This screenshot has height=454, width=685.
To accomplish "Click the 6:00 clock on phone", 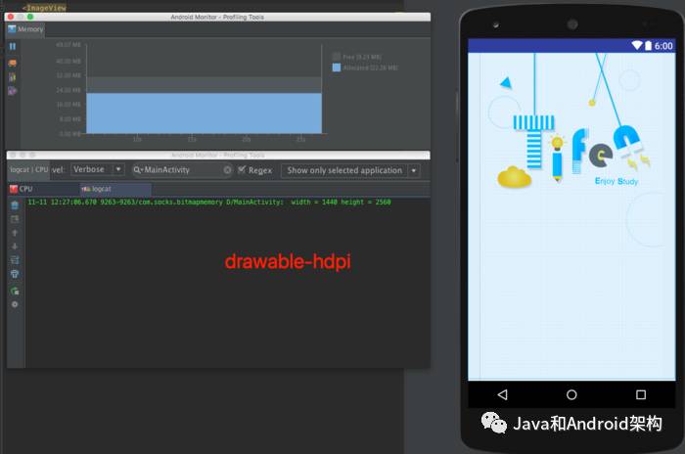I will point(663,46).
